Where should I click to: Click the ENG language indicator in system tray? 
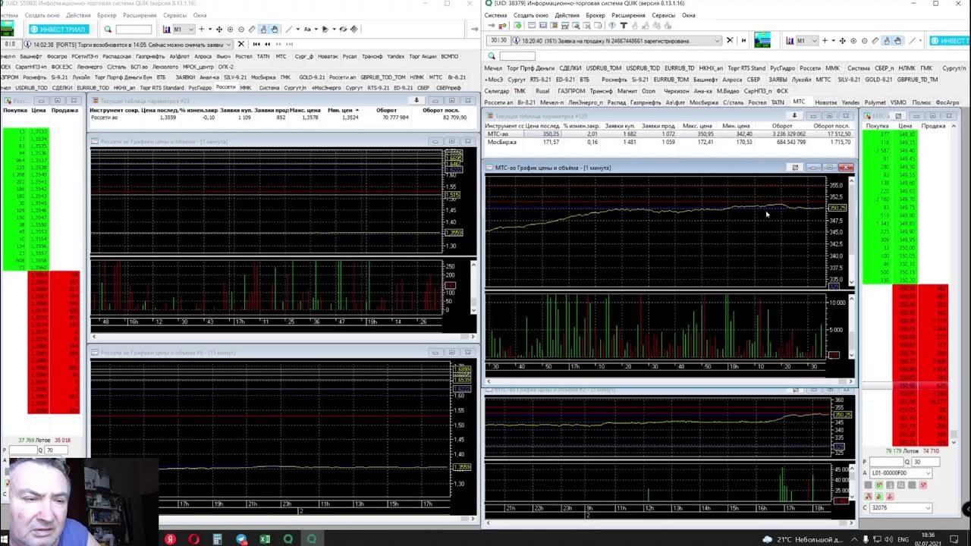pyautogui.click(x=903, y=539)
